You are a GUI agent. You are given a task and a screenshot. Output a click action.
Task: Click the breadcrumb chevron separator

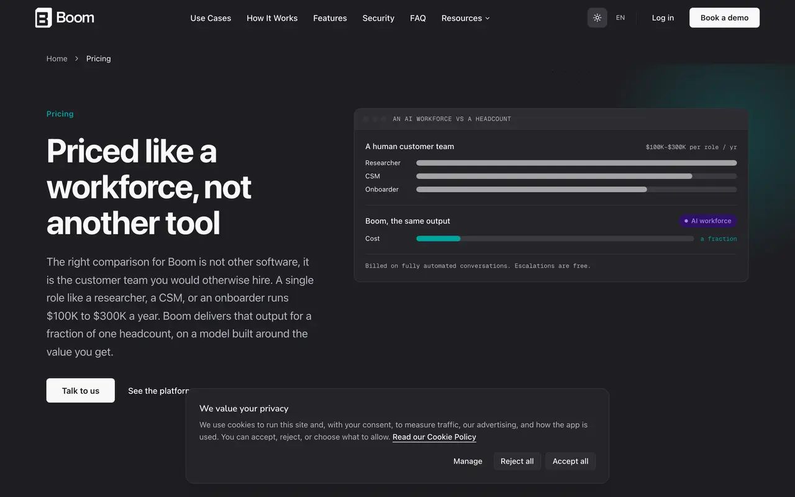click(x=76, y=58)
